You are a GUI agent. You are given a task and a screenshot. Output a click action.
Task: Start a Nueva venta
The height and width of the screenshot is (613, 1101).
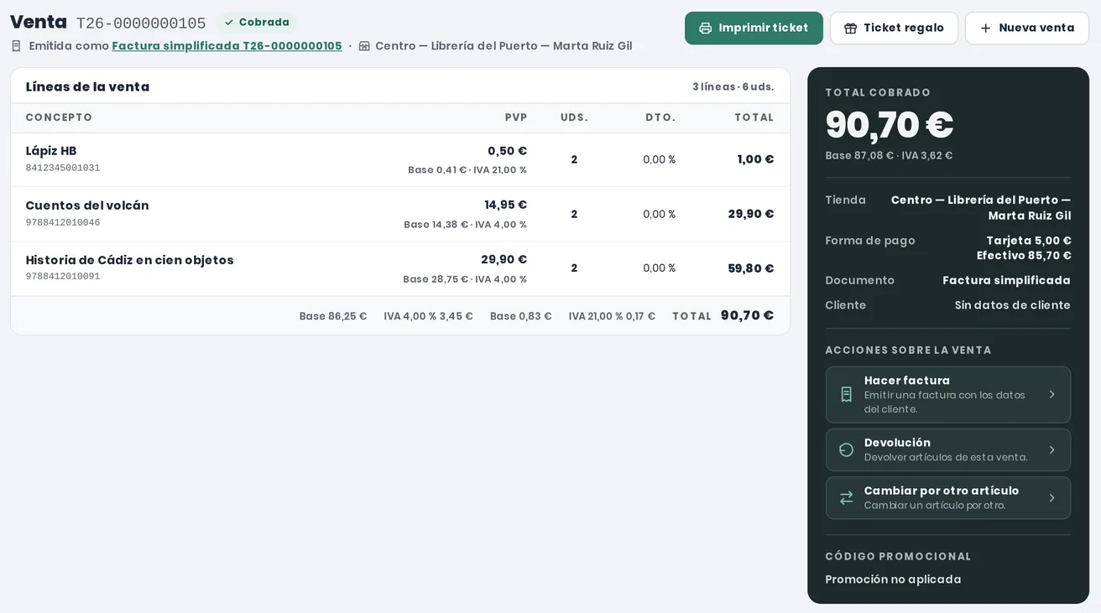(x=1027, y=29)
